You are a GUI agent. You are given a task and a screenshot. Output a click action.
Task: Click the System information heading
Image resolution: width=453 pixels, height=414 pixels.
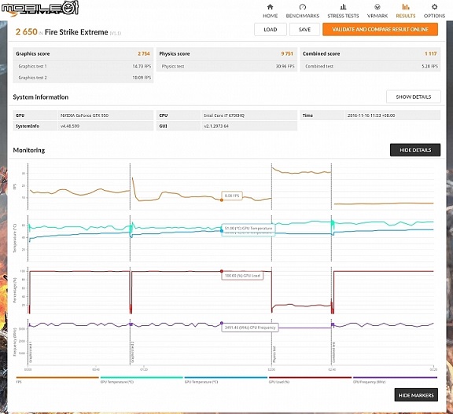point(41,97)
